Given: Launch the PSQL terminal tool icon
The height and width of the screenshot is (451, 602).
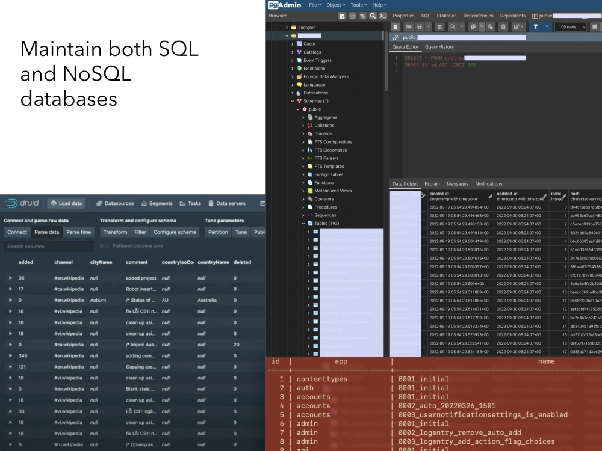Looking at the screenshot, I should [x=383, y=16].
